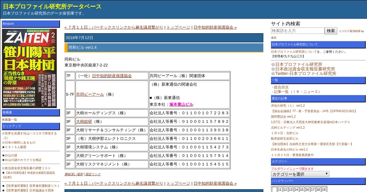The width and height of the screenshot is (367, 192).
Task: Open recent post 国民懇話会 ver1.2
Action: (x=283, y=117)
